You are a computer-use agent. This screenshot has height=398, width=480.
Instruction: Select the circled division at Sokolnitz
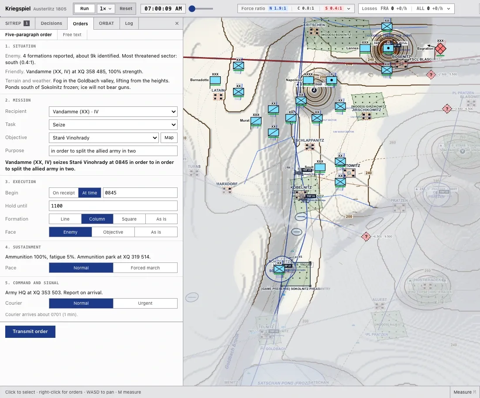click(279, 269)
